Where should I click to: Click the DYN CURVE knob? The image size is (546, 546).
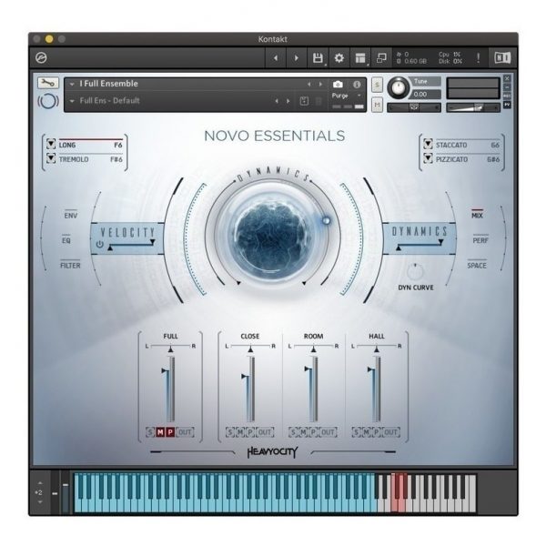[415, 272]
